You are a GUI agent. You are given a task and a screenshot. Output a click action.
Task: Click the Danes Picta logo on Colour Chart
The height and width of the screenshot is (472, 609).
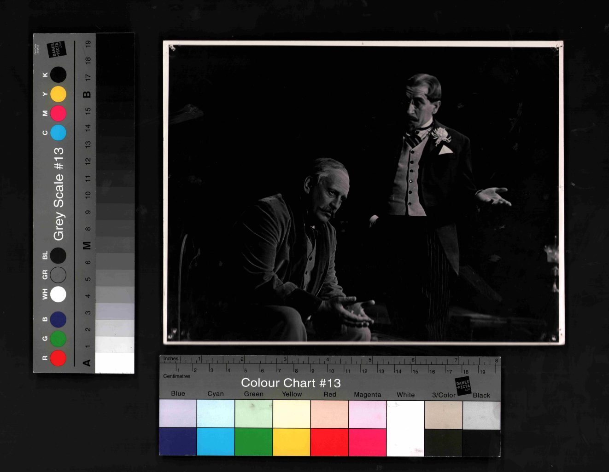(x=463, y=385)
